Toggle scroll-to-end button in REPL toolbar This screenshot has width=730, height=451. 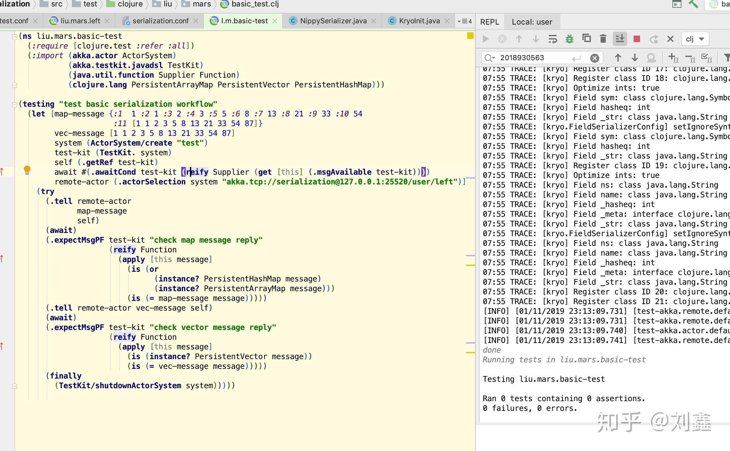(620, 39)
